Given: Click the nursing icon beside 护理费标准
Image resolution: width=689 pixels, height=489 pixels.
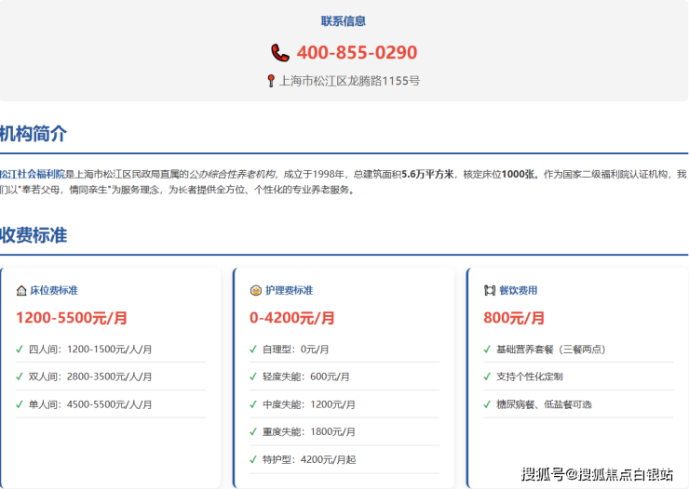Looking at the screenshot, I should pyautogui.click(x=255, y=290).
